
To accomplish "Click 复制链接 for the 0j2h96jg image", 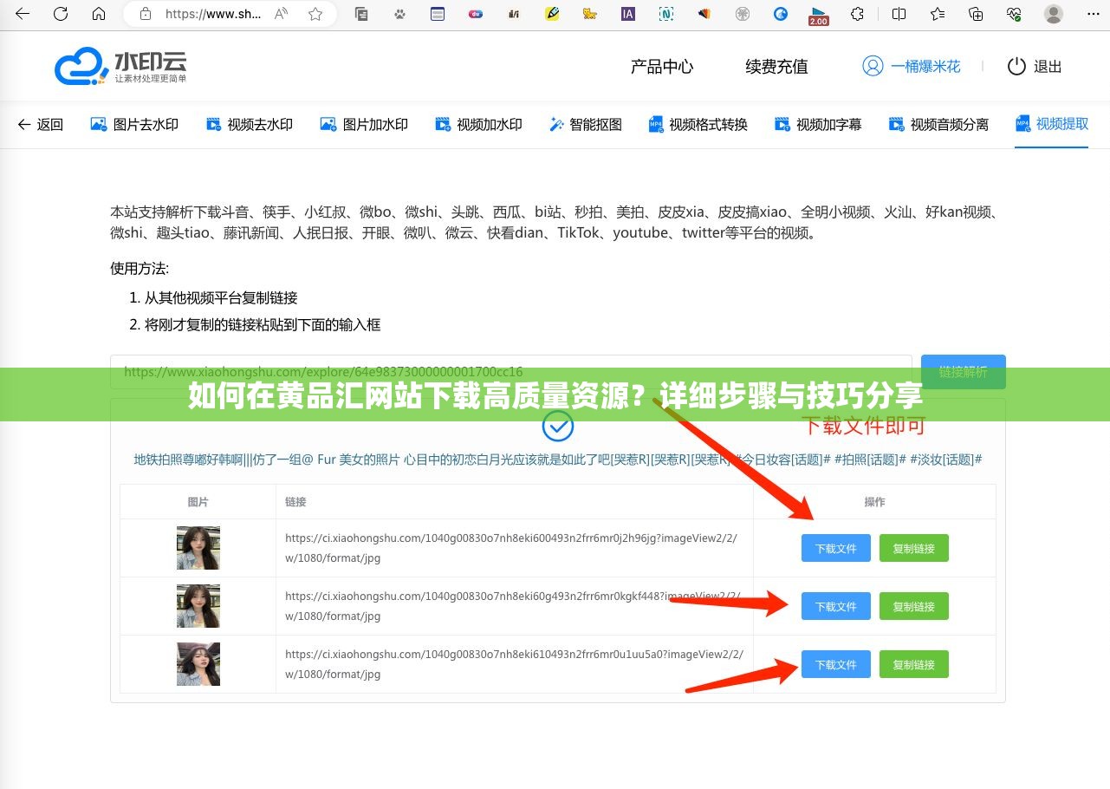I will [x=913, y=548].
